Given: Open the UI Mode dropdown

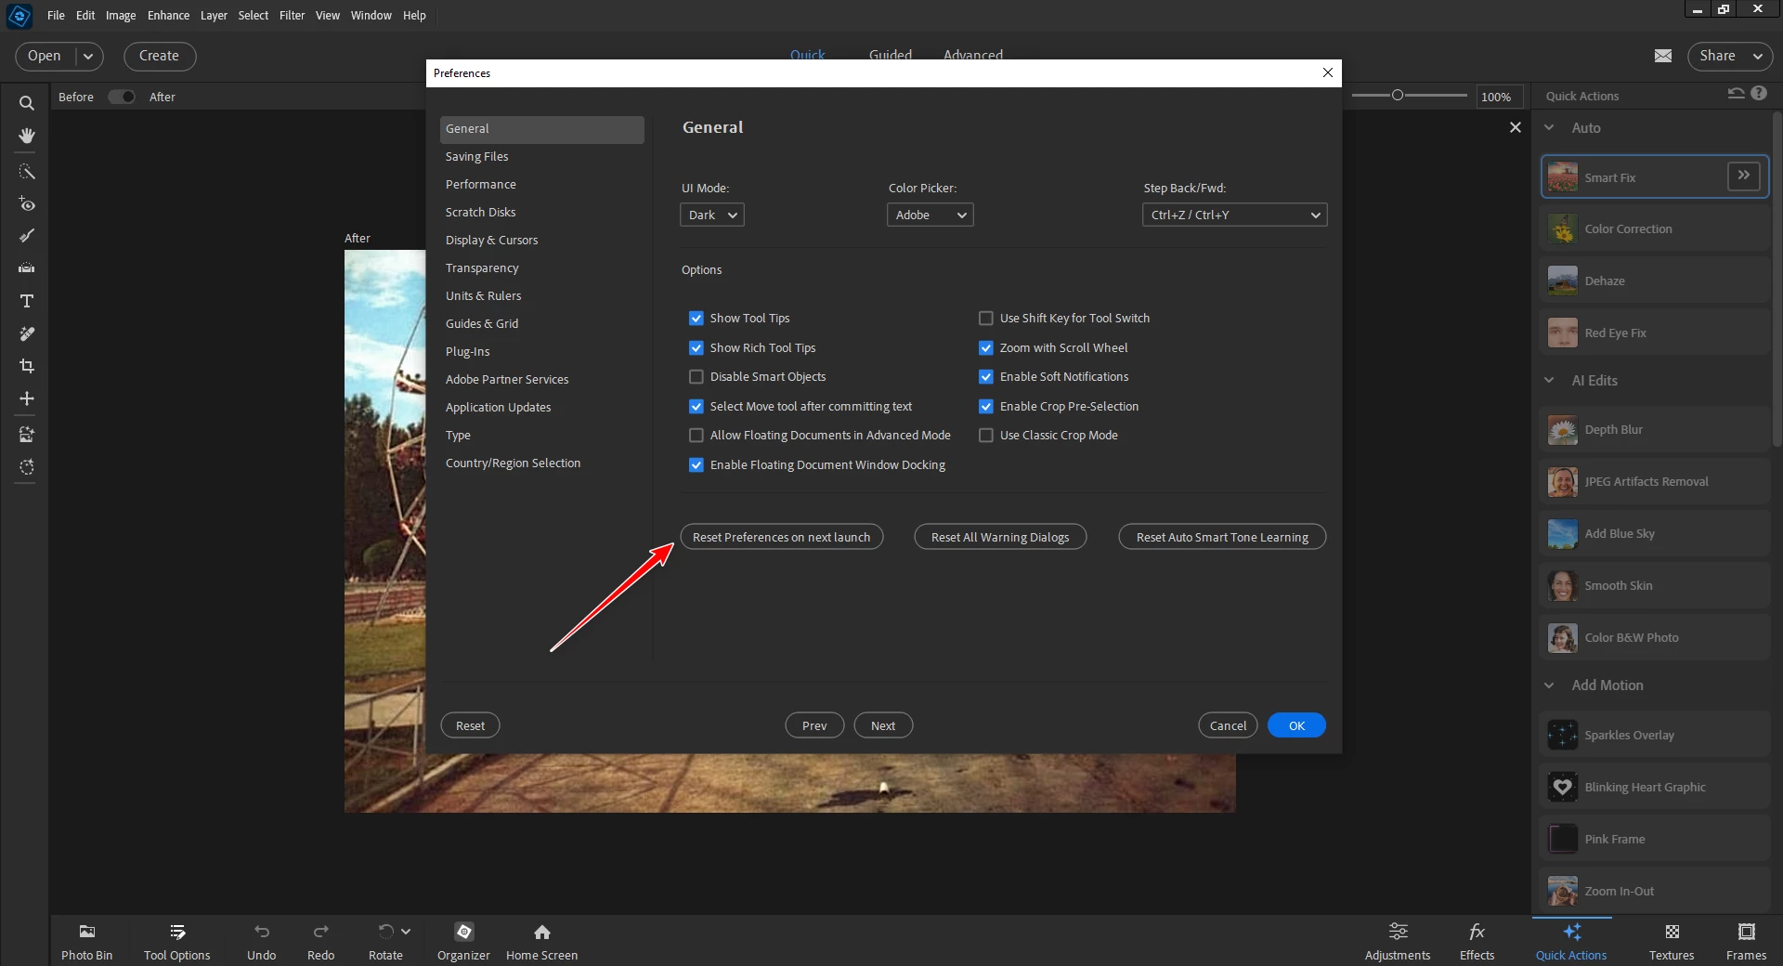Looking at the screenshot, I should click(x=712, y=215).
